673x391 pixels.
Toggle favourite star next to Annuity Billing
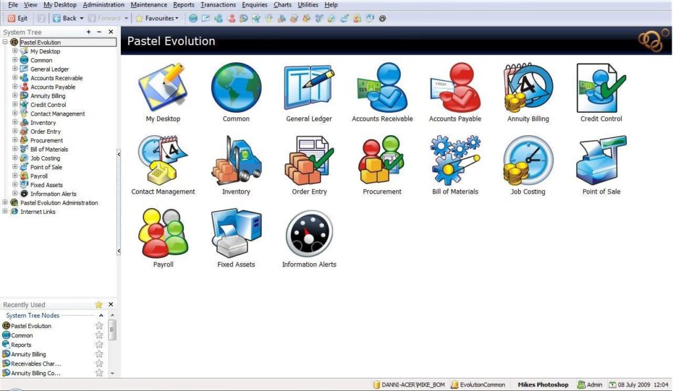tap(99, 354)
